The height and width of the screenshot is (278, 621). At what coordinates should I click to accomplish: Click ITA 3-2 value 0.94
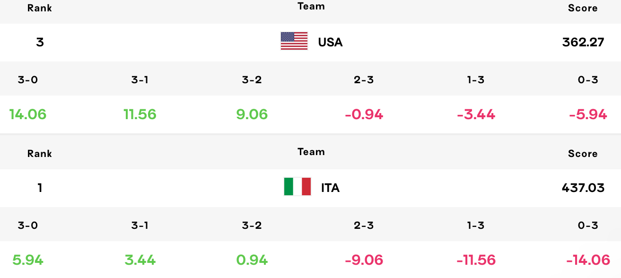tap(252, 260)
